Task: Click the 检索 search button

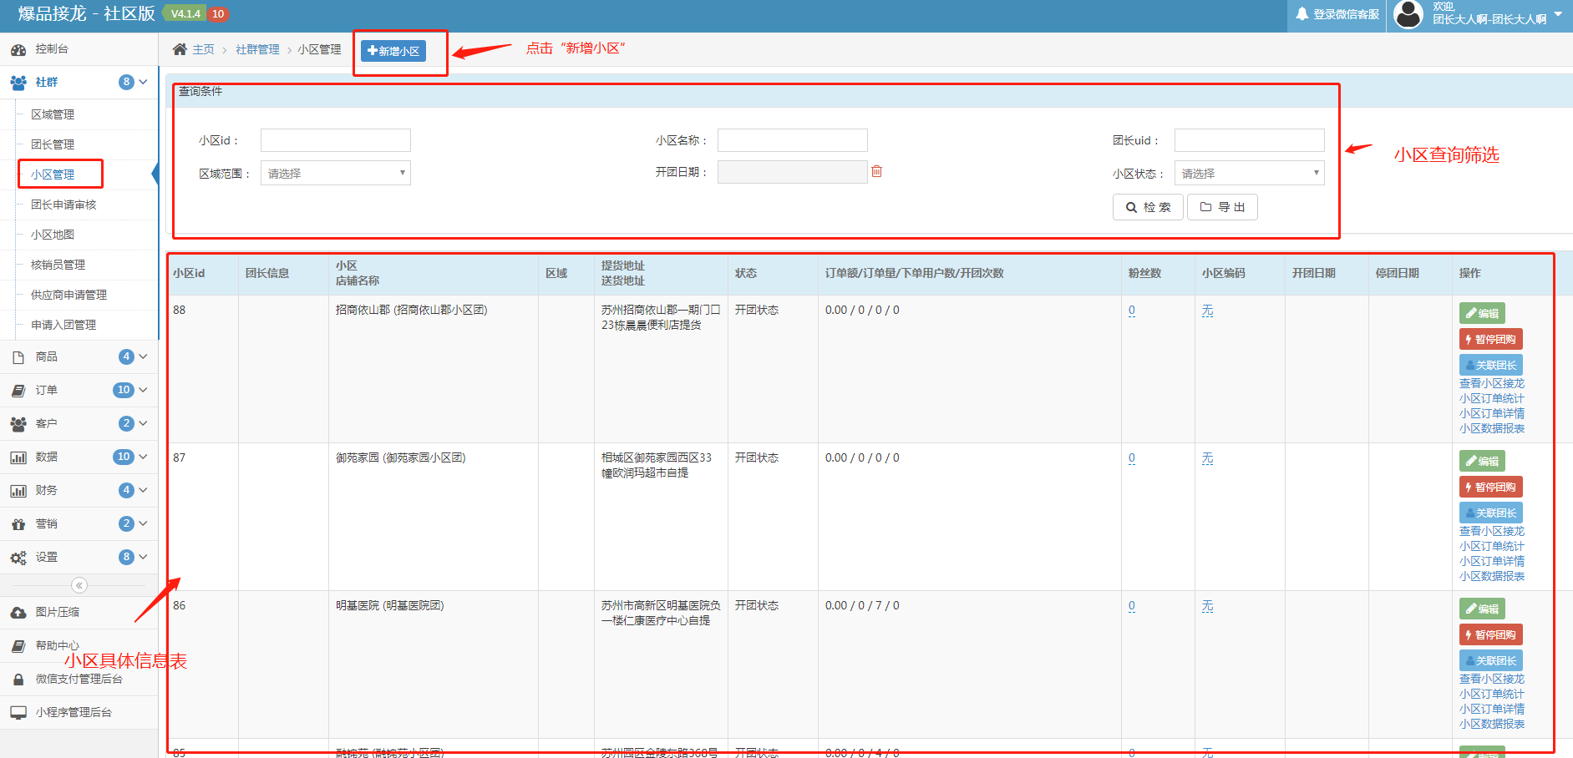Action: point(1148,207)
